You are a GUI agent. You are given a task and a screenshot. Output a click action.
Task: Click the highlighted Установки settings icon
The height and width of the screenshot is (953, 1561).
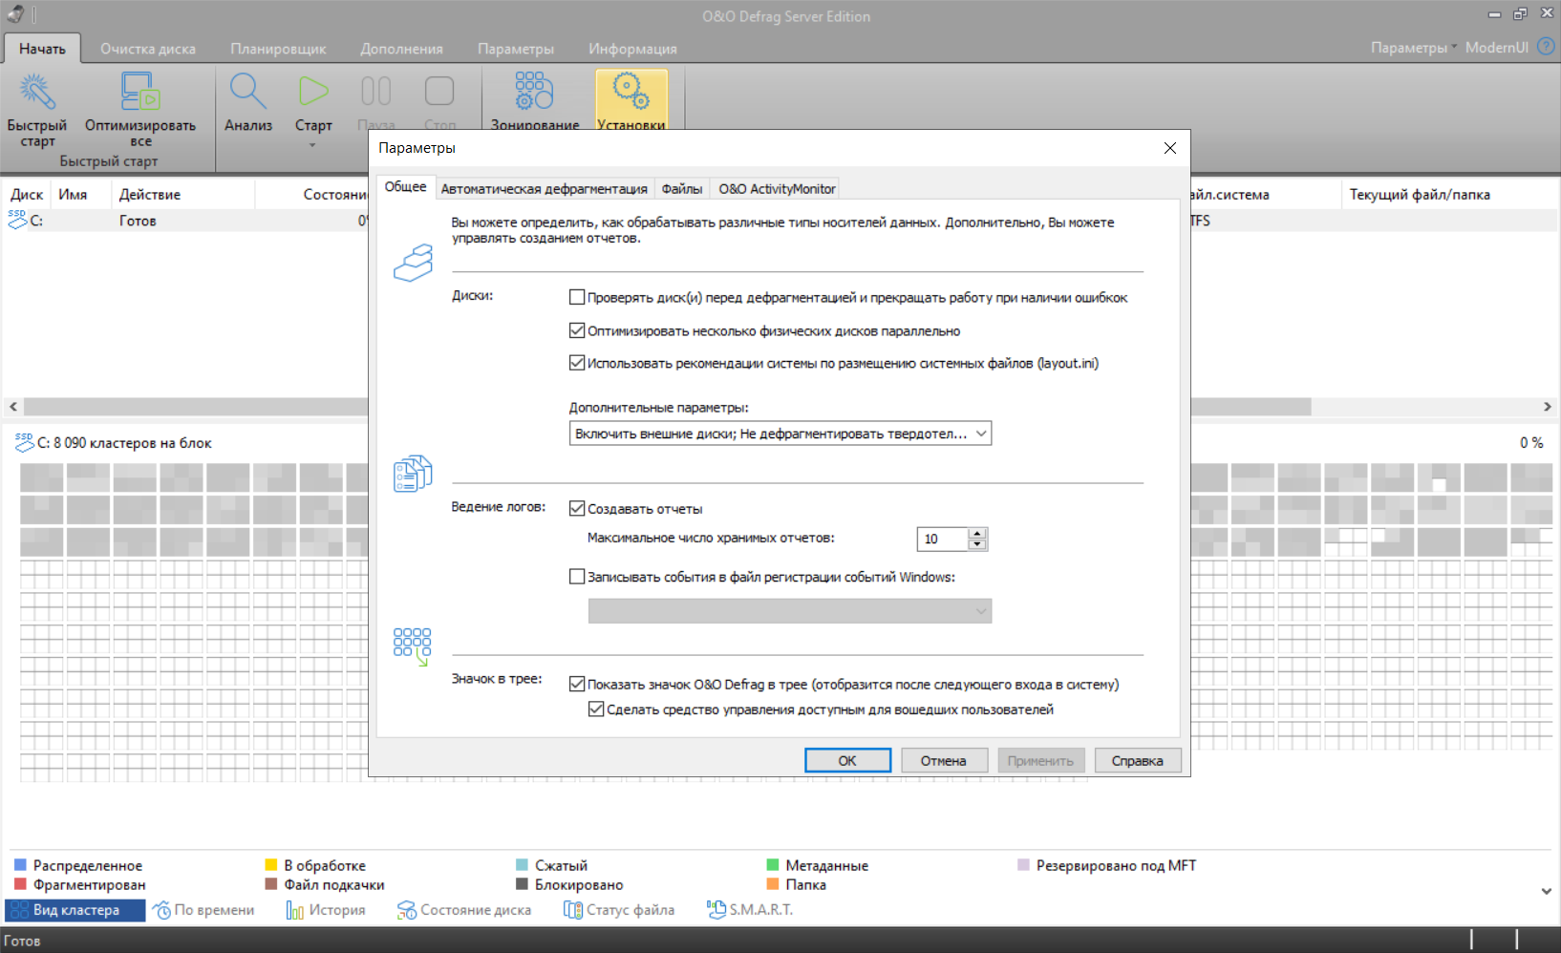[x=631, y=100]
